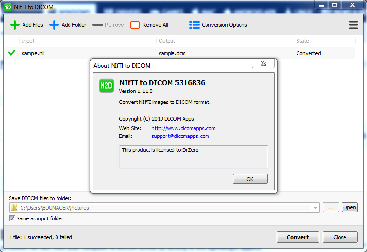367x252 pixels.
Task: Minimize the NIfTI to DICOM window
Action: pyautogui.click(x=321, y=5)
